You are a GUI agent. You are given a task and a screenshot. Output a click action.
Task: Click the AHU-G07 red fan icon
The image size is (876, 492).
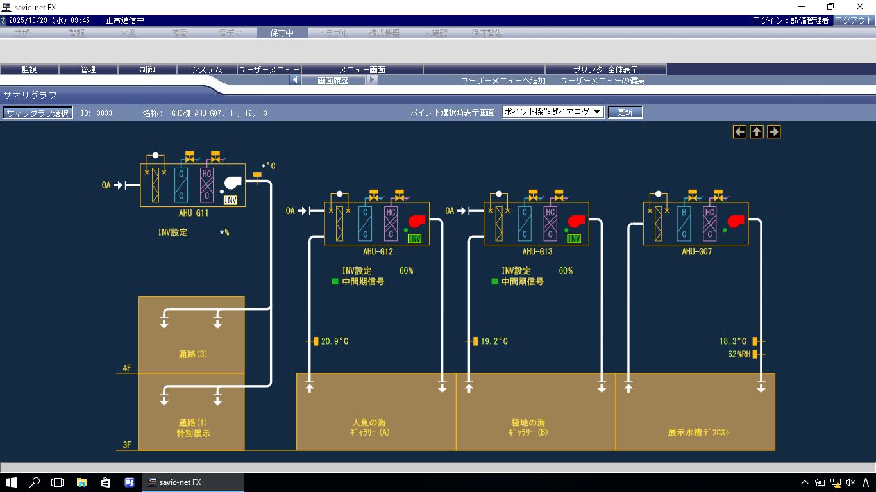click(x=736, y=222)
